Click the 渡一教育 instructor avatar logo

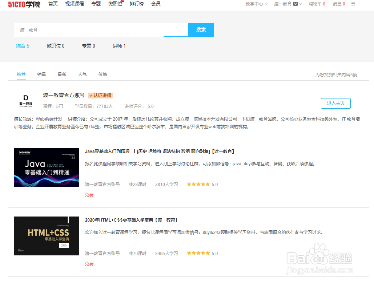pyautogui.click(x=26, y=101)
